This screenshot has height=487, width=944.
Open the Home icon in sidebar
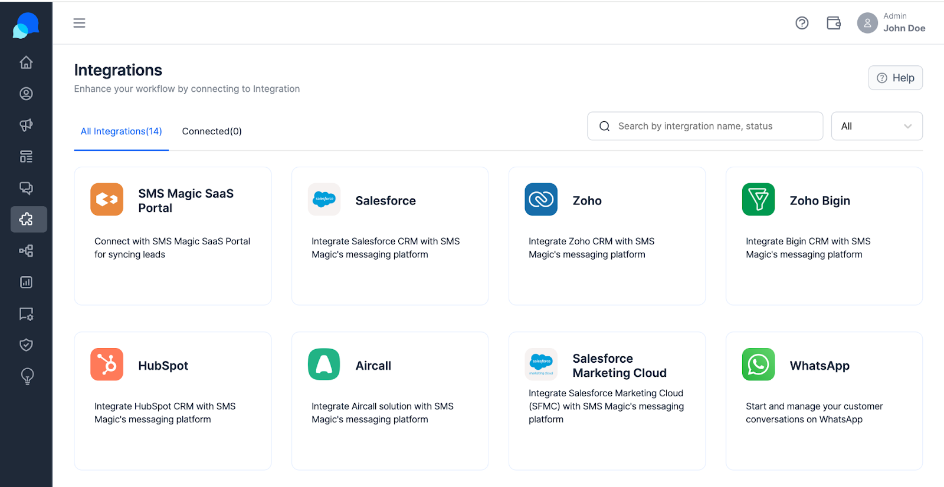(26, 62)
